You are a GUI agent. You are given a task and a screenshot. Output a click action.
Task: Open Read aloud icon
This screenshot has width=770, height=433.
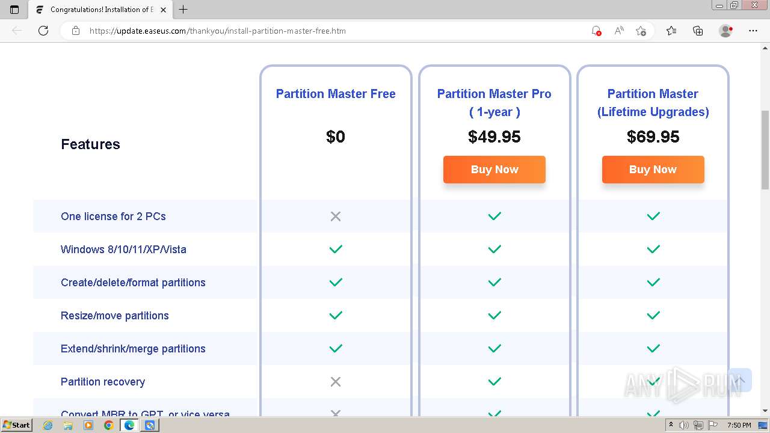(x=618, y=31)
